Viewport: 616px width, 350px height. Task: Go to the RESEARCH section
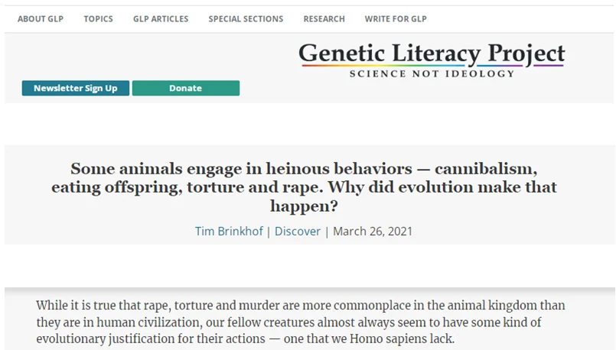point(324,19)
